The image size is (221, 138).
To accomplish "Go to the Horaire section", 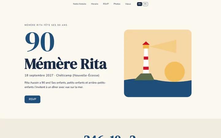I will [95, 4].
